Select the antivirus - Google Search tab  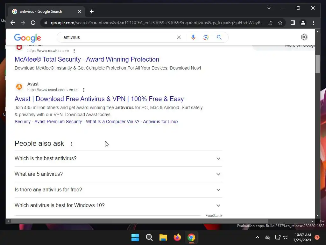click(x=46, y=11)
